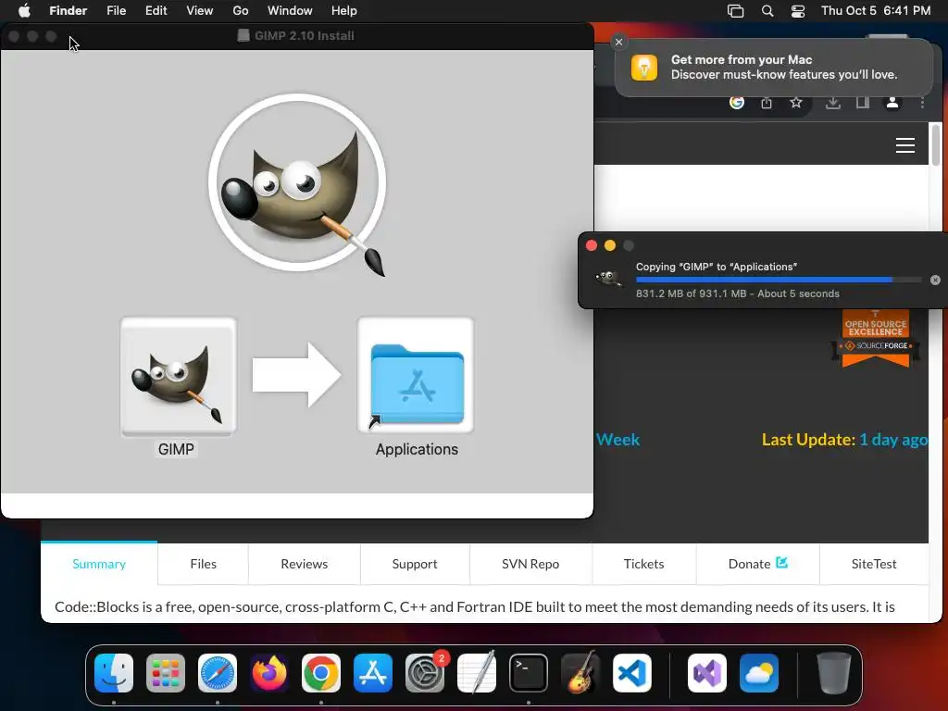The height and width of the screenshot is (711, 948).
Task: Open Terminal from the dock
Action: click(x=529, y=673)
